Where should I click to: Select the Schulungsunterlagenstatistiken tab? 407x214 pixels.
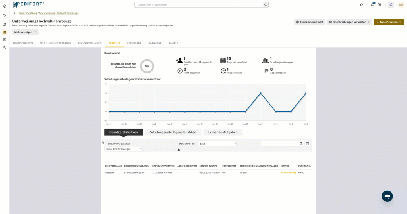point(173,132)
